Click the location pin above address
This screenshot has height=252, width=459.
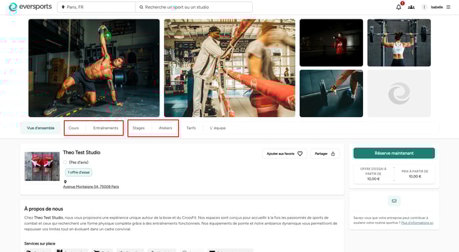coord(65,182)
